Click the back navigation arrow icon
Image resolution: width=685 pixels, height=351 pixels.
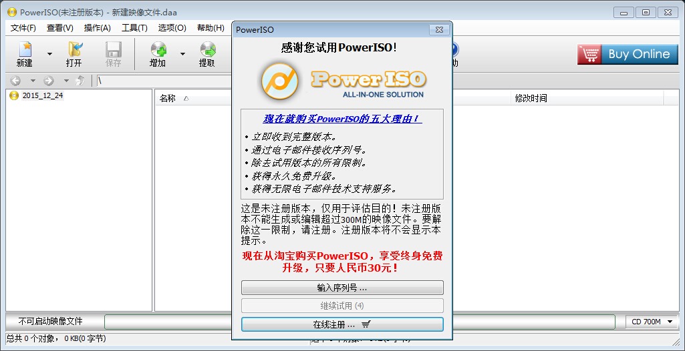(15, 81)
